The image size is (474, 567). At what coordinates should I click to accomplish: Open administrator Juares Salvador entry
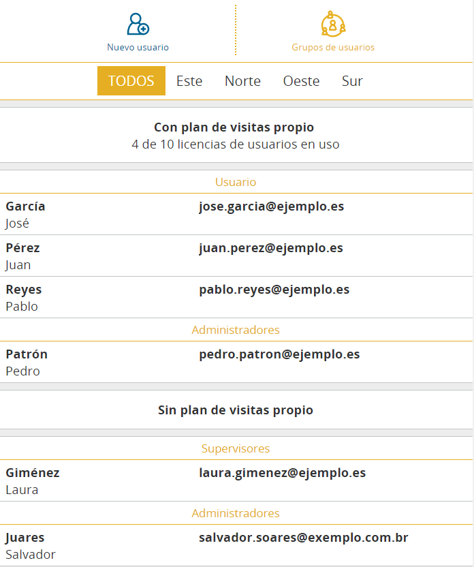pyautogui.click(x=236, y=546)
